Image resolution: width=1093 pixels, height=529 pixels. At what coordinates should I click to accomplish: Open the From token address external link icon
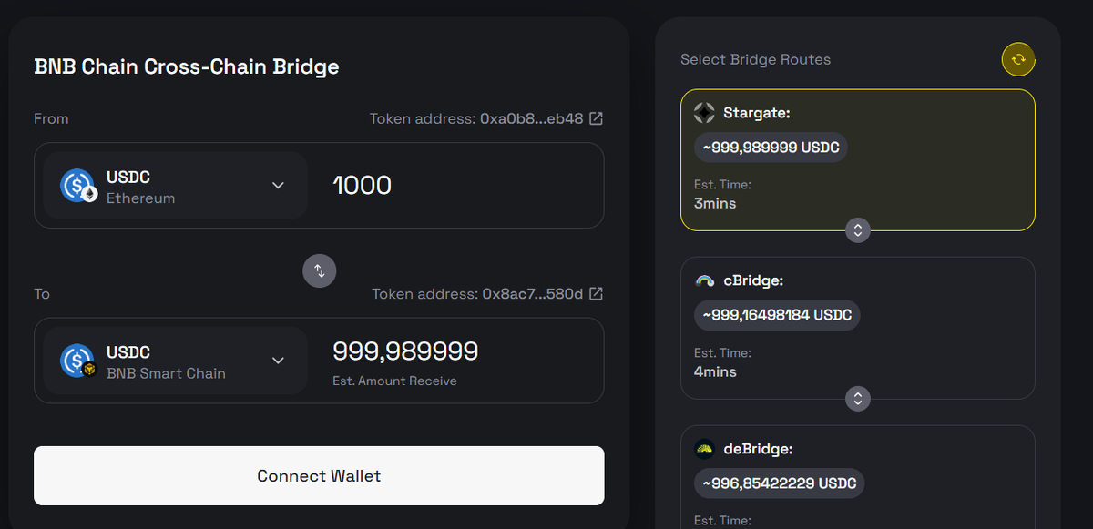(x=596, y=118)
